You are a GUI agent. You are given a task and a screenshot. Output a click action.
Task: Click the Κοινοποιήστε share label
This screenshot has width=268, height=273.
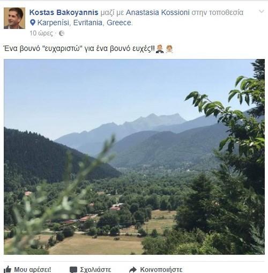click(x=161, y=270)
